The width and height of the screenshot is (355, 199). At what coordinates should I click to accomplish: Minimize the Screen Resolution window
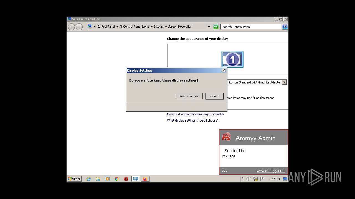click(x=276, y=19)
